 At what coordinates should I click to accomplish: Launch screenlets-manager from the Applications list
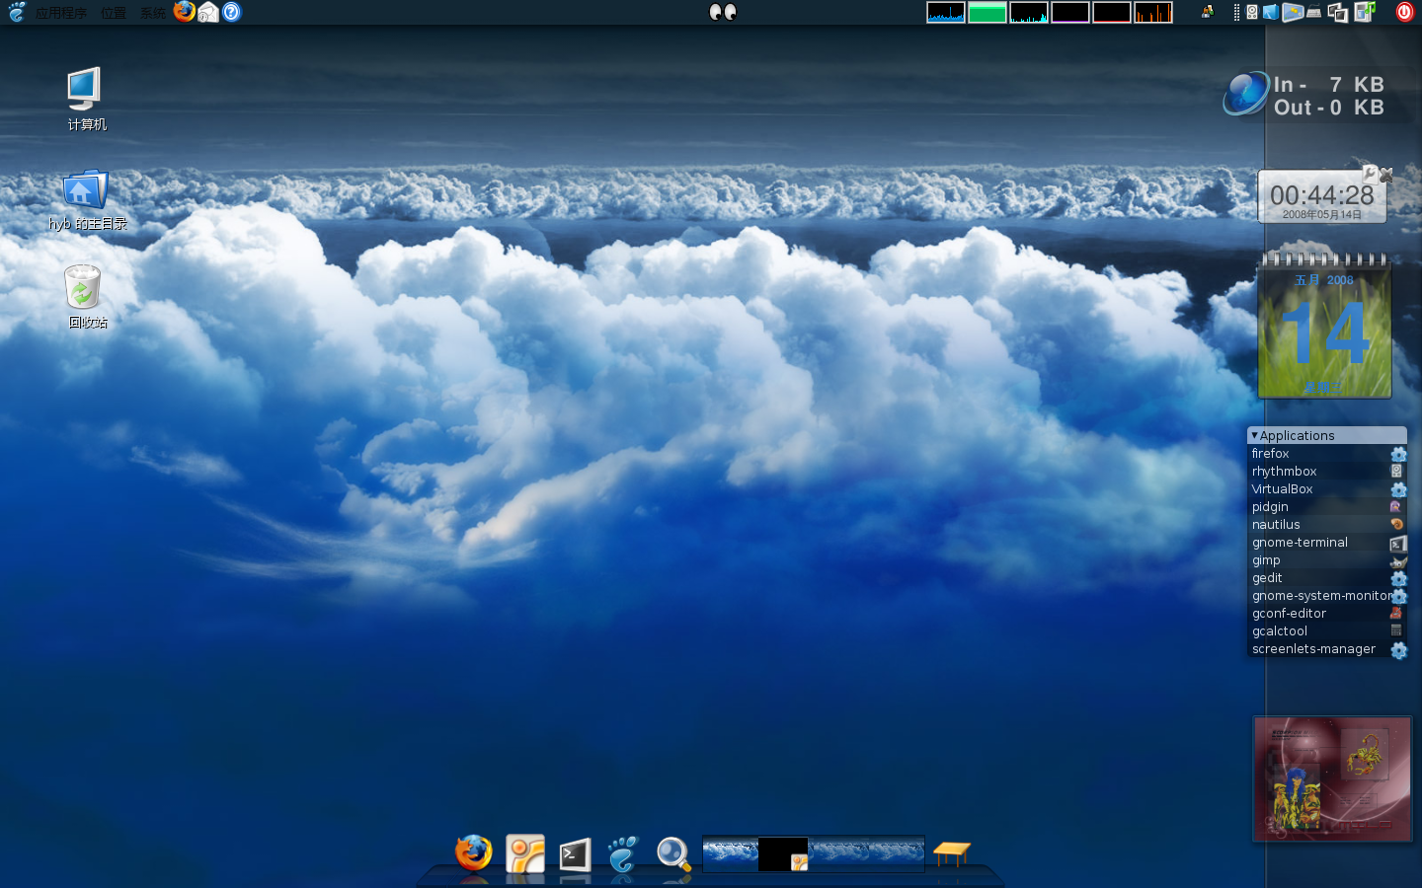1328,649
